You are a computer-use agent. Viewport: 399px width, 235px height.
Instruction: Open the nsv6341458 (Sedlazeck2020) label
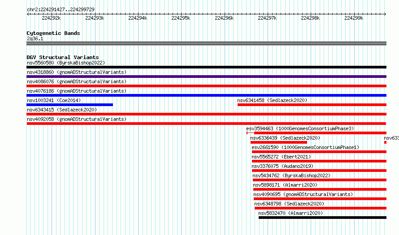[272, 100]
